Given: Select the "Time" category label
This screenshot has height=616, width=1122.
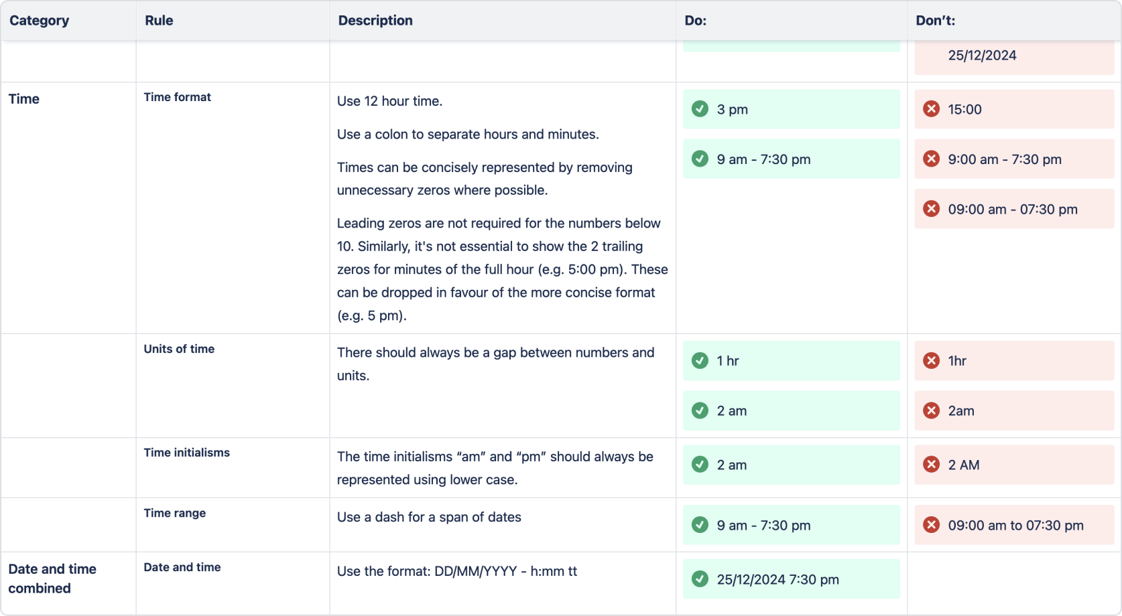Looking at the screenshot, I should point(24,99).
